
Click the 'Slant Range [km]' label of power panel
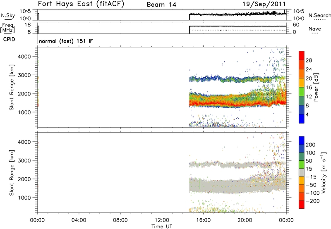pos(12,87)
